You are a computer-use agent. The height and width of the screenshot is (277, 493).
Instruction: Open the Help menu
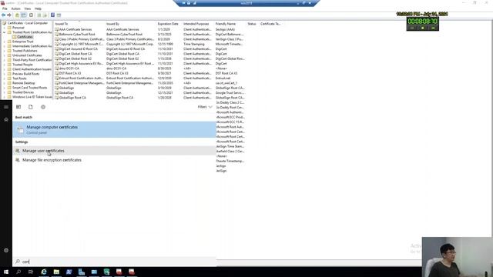[38, 8]
